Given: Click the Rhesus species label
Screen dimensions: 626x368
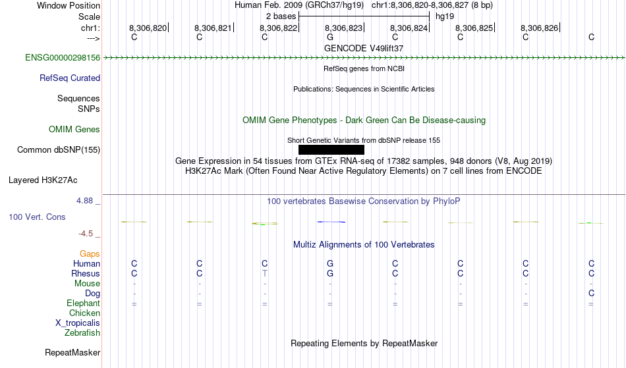Looking at the screenshot, I should point(86,274).
